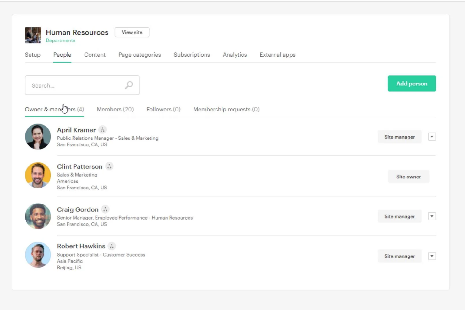
Task: Follow the Departments link
Action: pos(60,40)
